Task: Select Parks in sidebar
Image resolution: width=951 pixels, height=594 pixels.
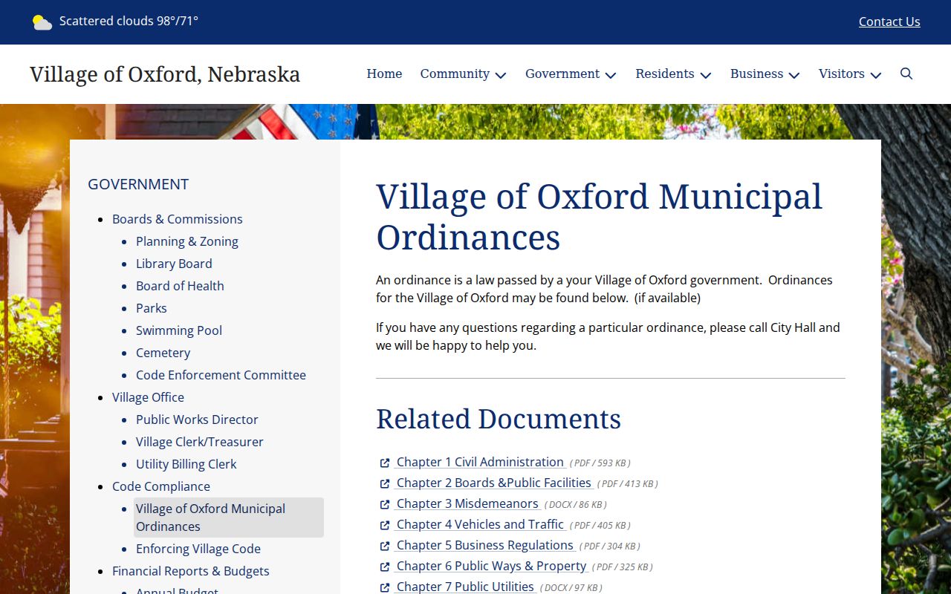Action: coord(152,308)
